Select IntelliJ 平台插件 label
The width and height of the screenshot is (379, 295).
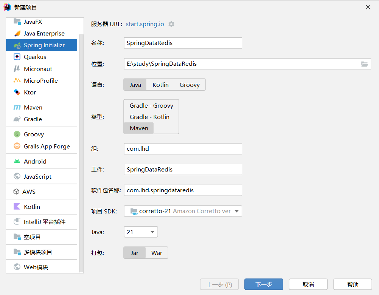tap(45, 222)
